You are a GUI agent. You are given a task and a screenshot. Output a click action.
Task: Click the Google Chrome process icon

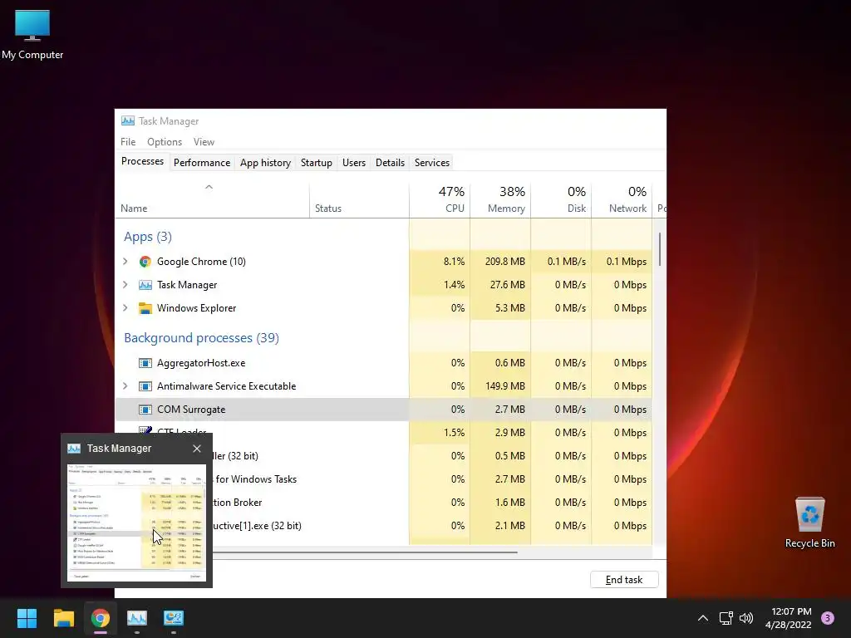145,262
